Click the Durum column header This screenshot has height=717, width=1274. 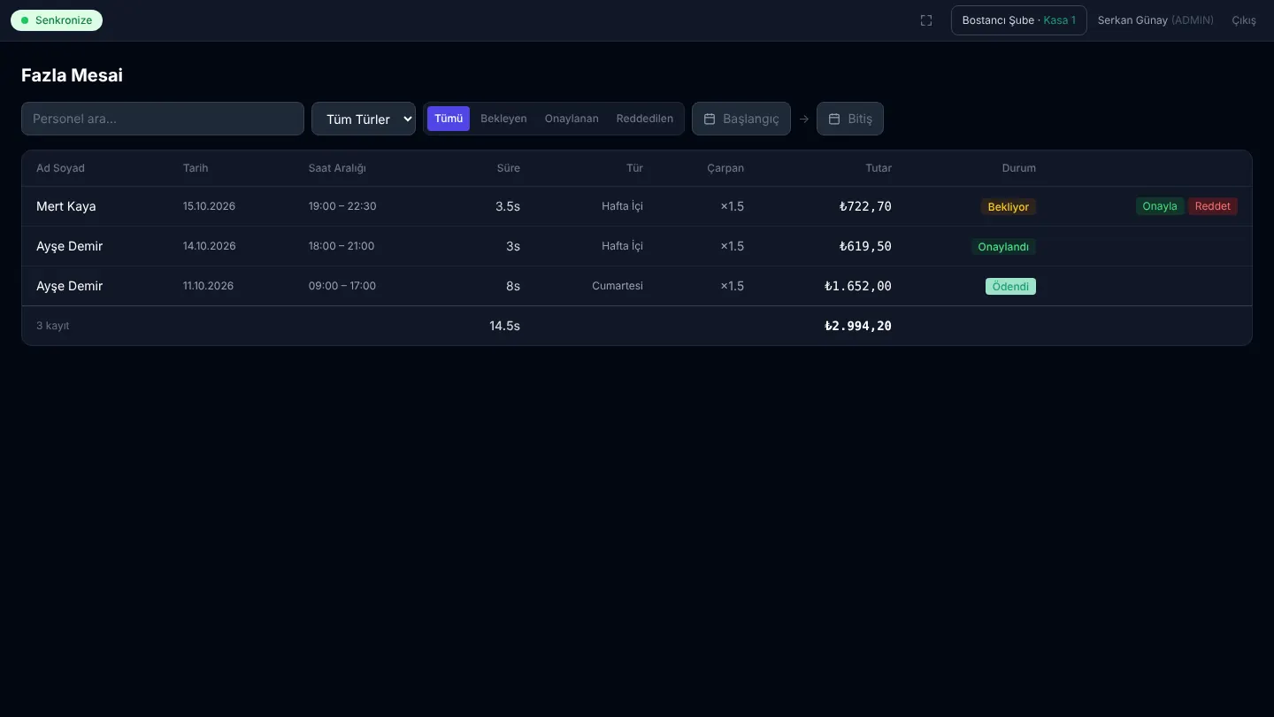pyautogui.click(x=1019, y=168)
